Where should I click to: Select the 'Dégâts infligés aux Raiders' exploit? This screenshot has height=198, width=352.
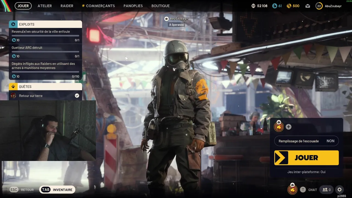(x=45, y=70)
